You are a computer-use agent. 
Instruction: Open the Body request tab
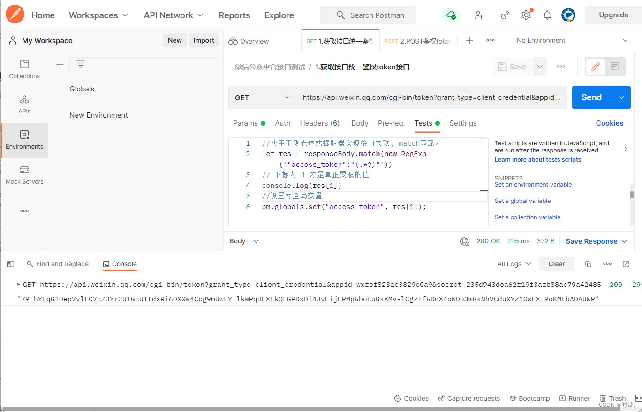pyautogui.click(x=360, y=123)
